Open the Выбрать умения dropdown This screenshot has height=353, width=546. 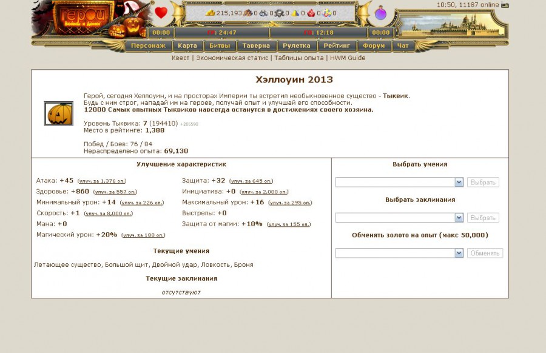pyautogui.click(x=399, y=182)
